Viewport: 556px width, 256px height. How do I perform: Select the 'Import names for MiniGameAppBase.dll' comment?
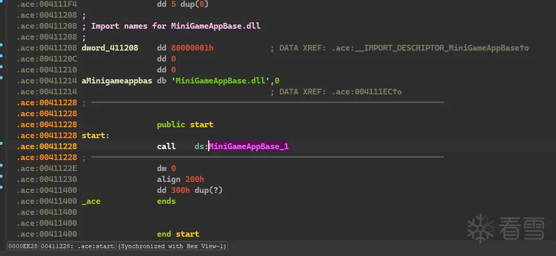[x=176, y=26]
